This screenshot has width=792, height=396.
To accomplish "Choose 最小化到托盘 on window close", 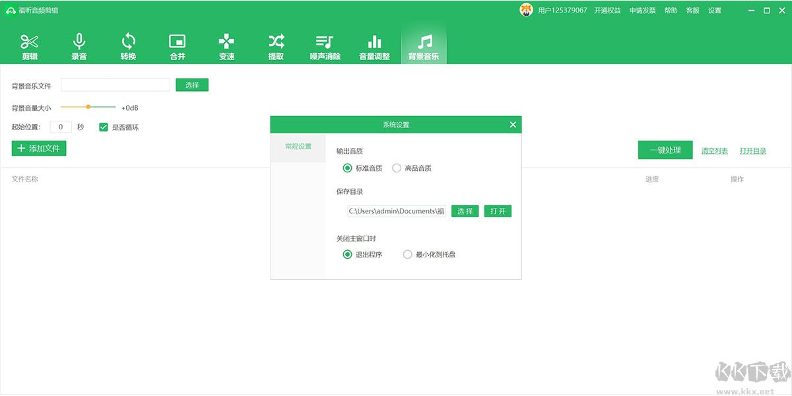I will [x=408, y=254].
